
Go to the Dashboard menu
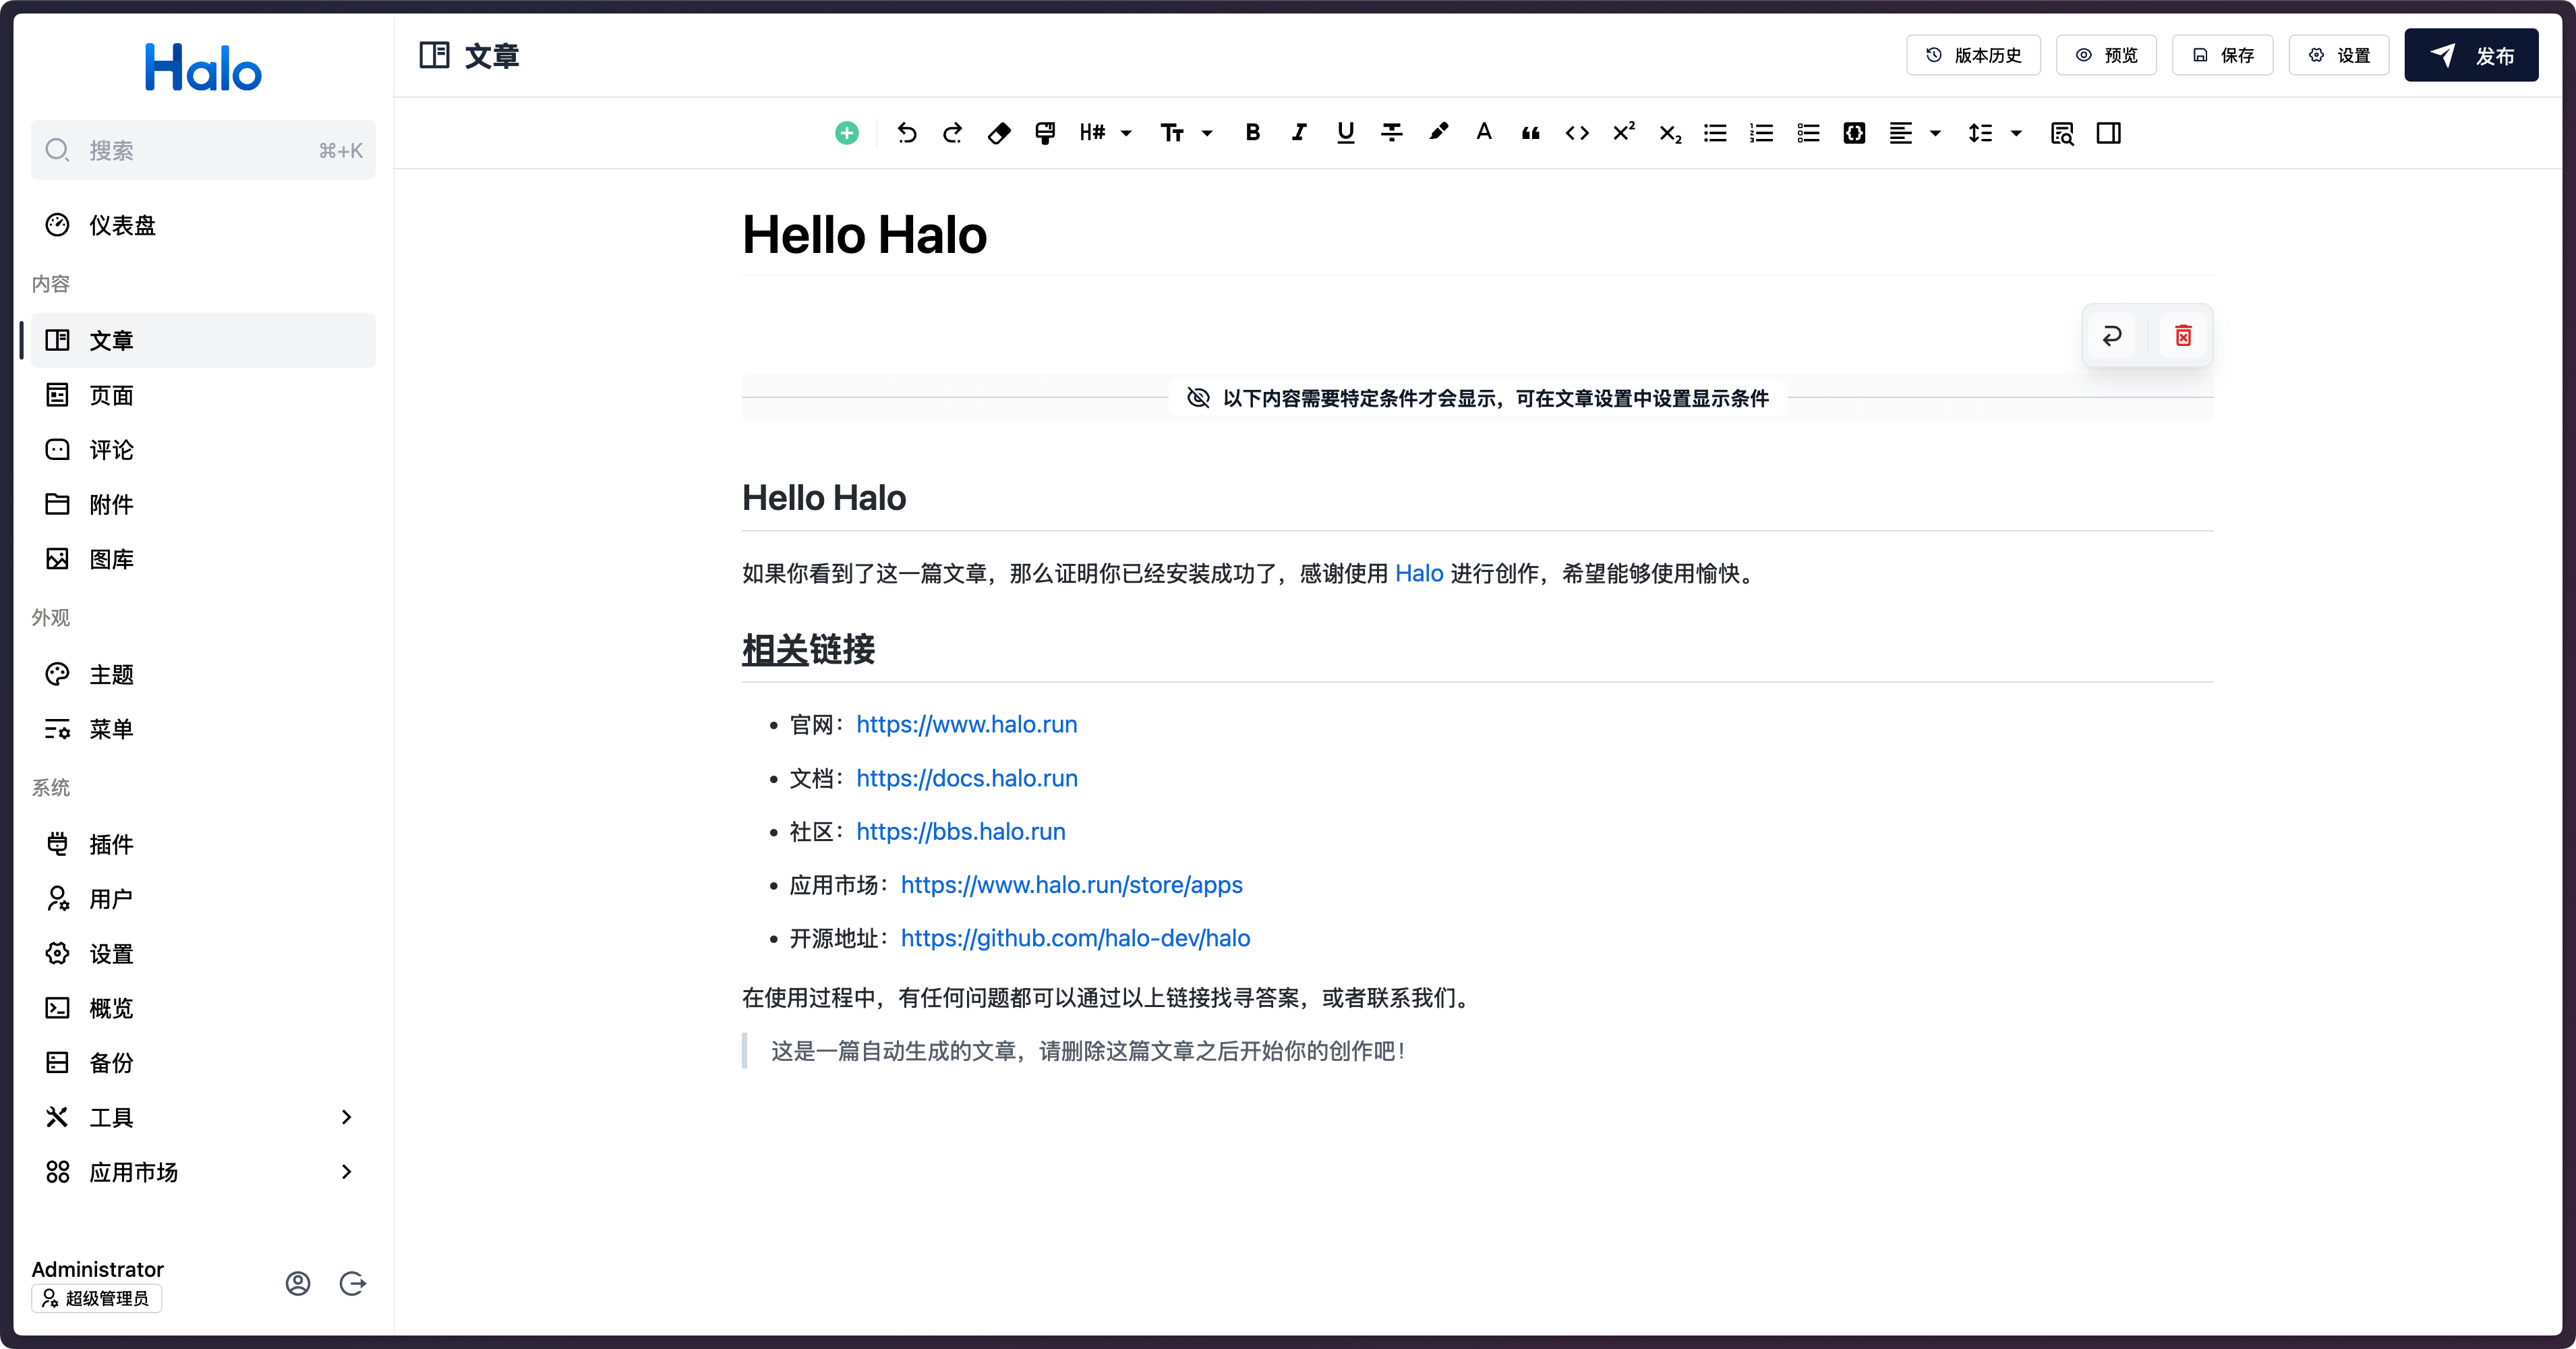[x=203, y=225]
